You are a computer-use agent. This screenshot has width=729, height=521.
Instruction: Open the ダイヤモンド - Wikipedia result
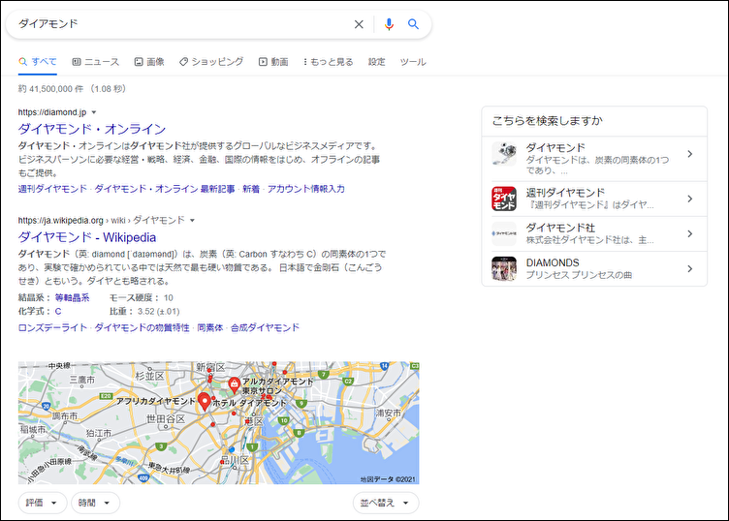(87, 237)
